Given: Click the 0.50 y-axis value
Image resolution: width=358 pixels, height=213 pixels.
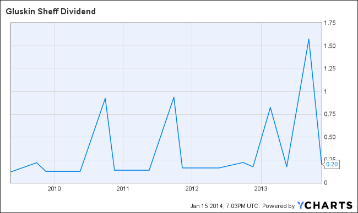Looking at the screenshot, I should click(330, 137).
